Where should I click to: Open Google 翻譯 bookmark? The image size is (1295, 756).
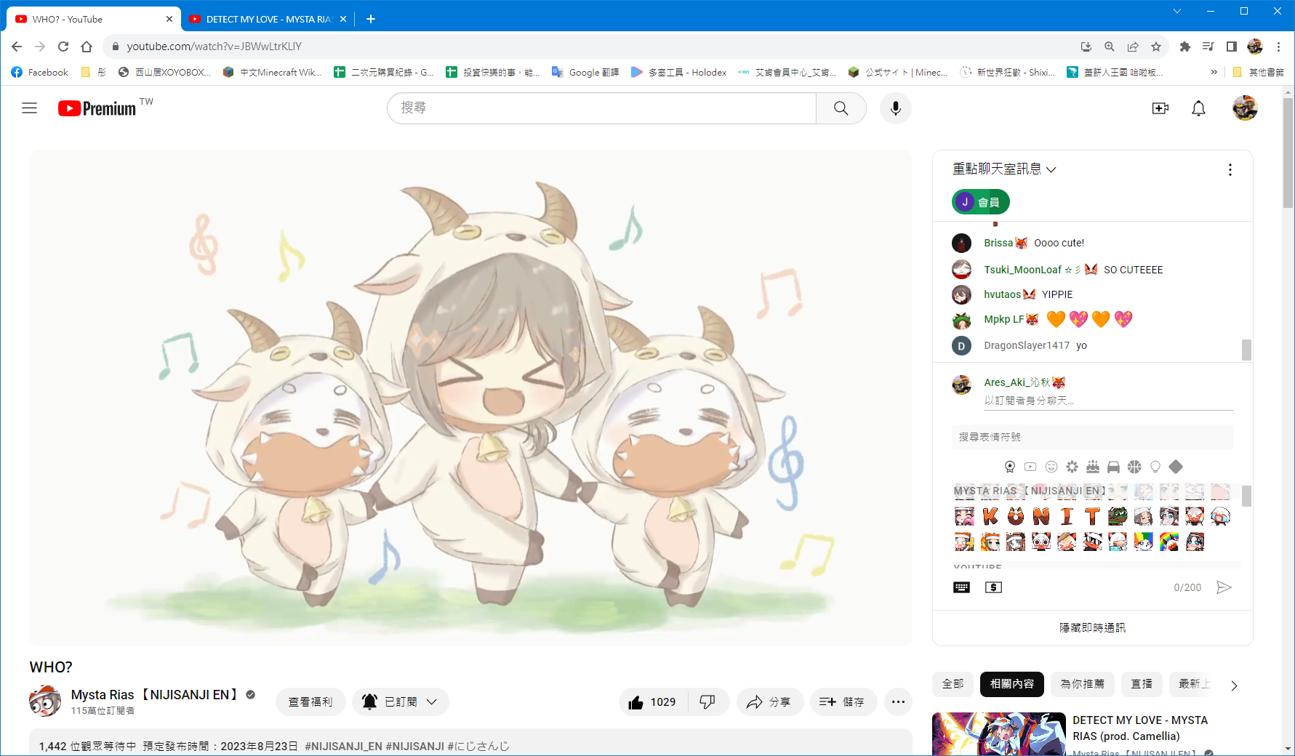coord(585,72)
